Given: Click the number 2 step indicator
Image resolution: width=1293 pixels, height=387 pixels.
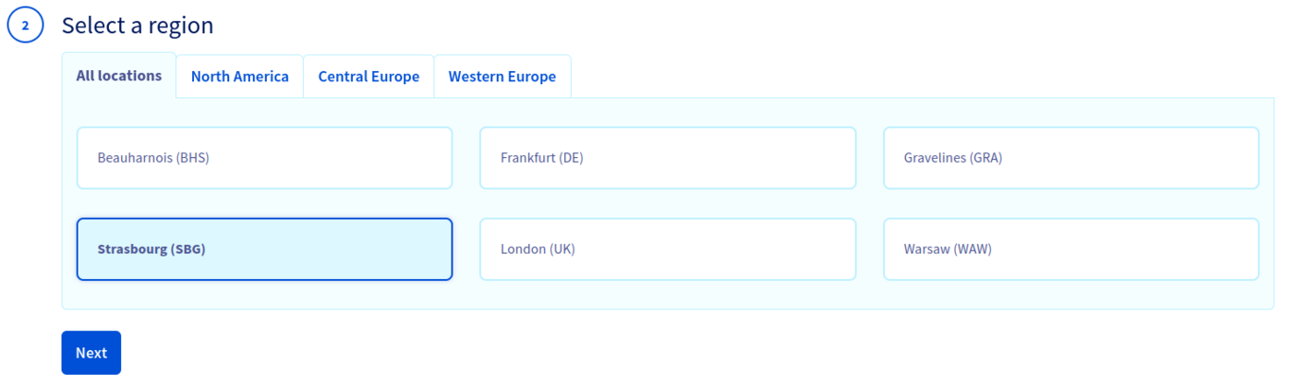Looking at the screenshot, I should coord(25,27).
